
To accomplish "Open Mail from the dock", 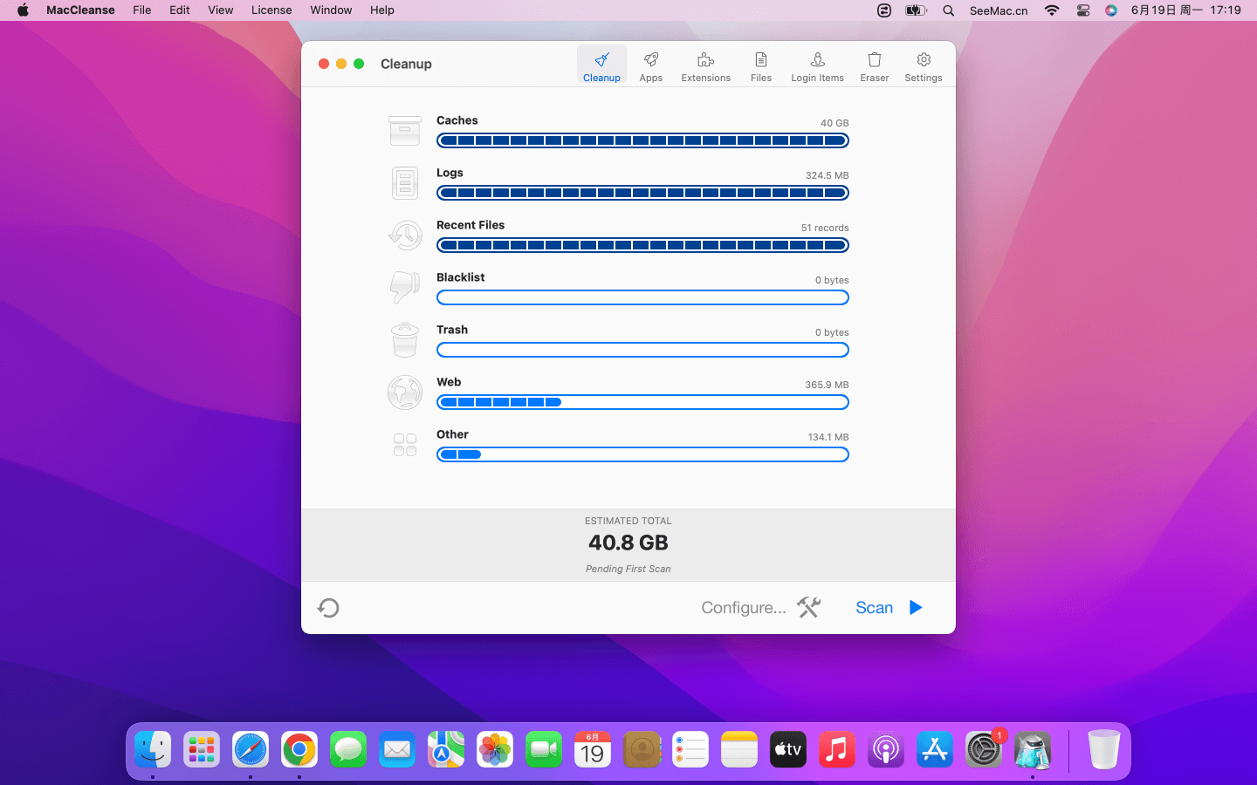I will [x=397, y=749].
